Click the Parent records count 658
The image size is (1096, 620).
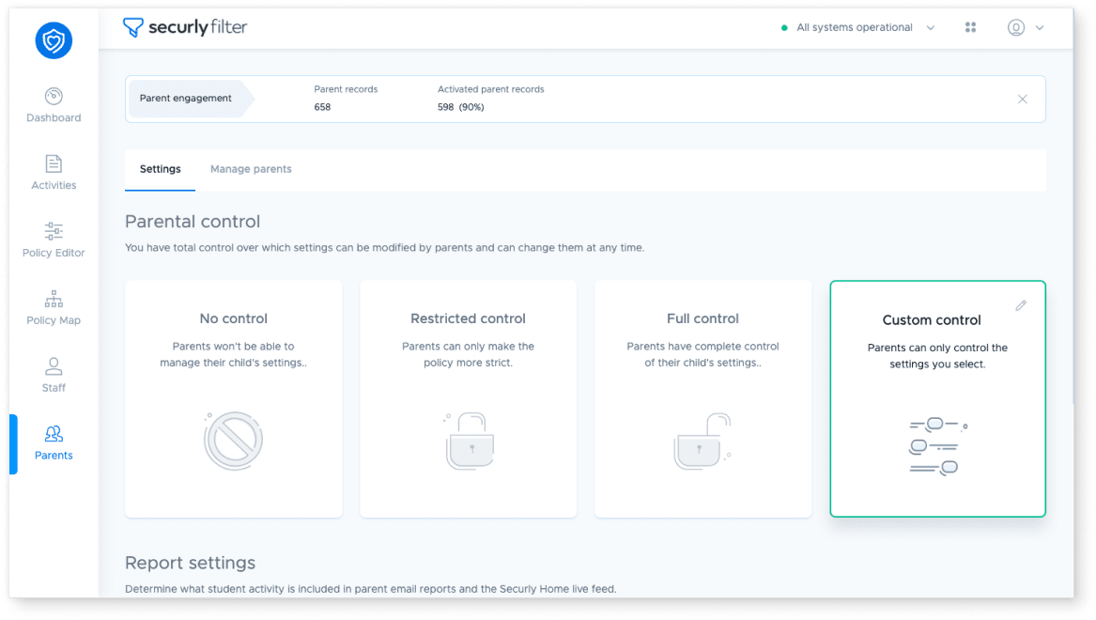coord(322,108)
